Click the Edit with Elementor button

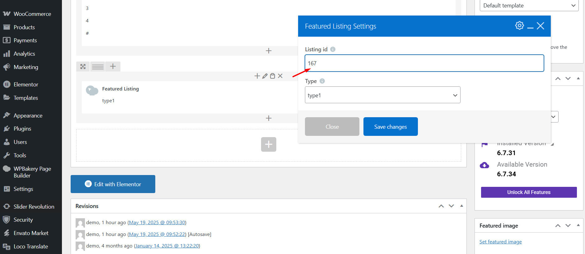coord(113,184)
